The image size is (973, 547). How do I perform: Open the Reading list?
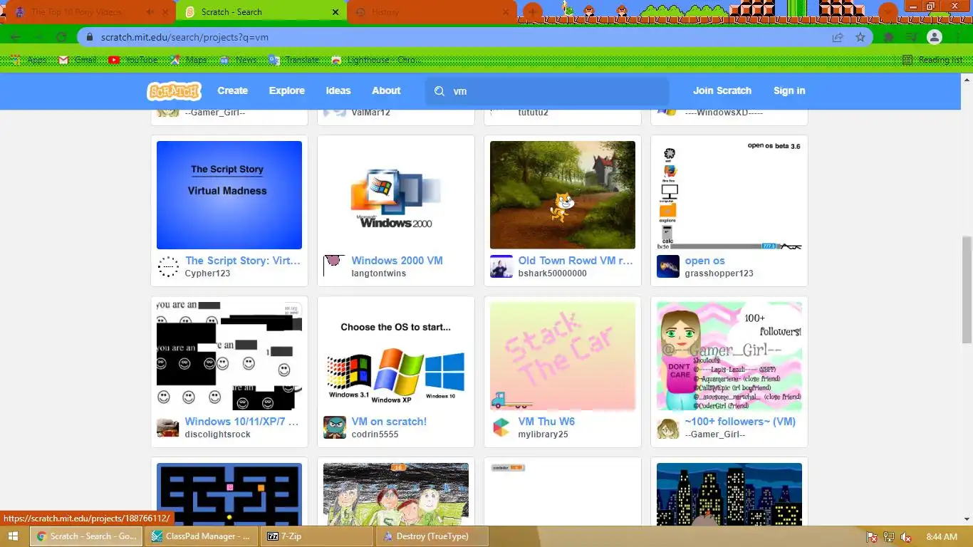click(932, 60)
